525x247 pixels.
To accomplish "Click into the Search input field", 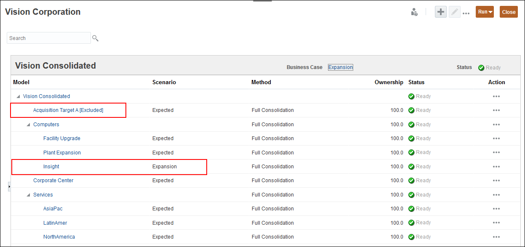I will coord(48,38).
